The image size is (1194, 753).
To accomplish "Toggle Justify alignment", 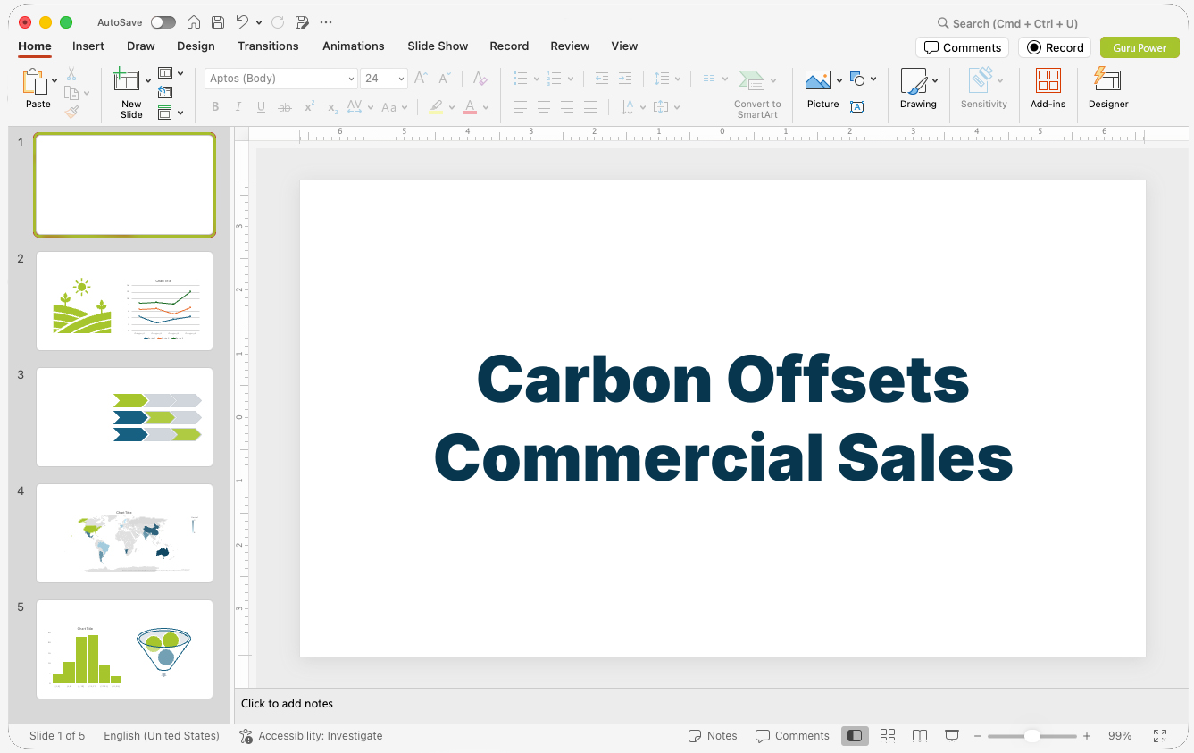I will pos(590,107).
